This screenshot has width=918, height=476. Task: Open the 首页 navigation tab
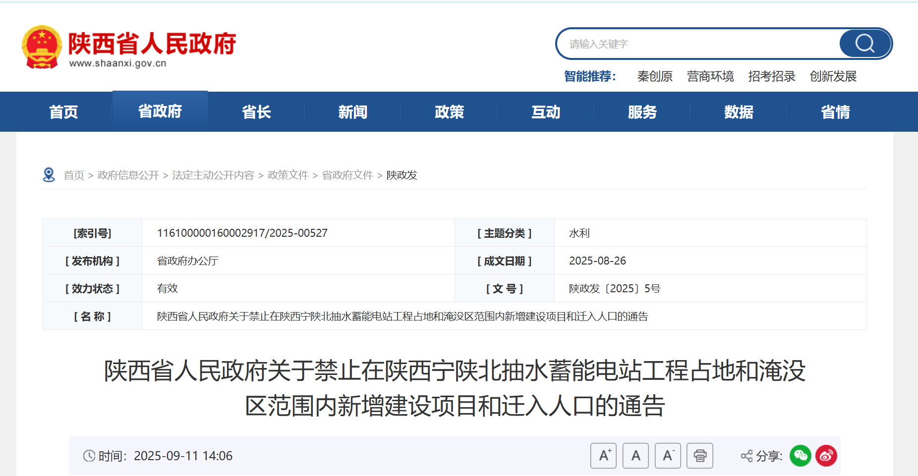63,112
